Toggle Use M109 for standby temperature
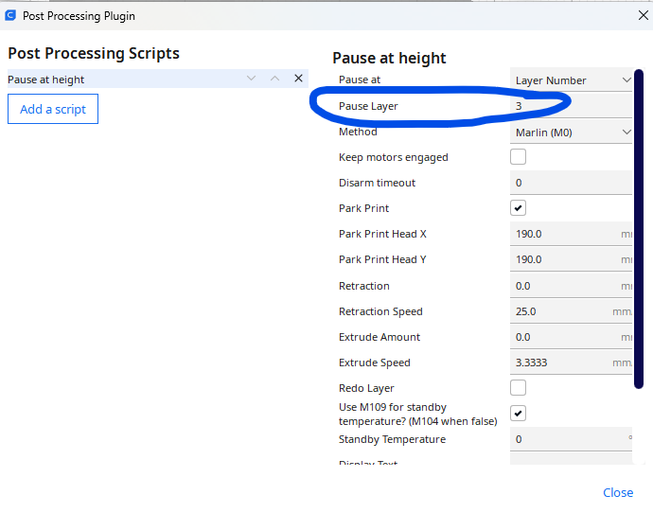The height and width of the screenshot is (513, 653). [518, 414]
